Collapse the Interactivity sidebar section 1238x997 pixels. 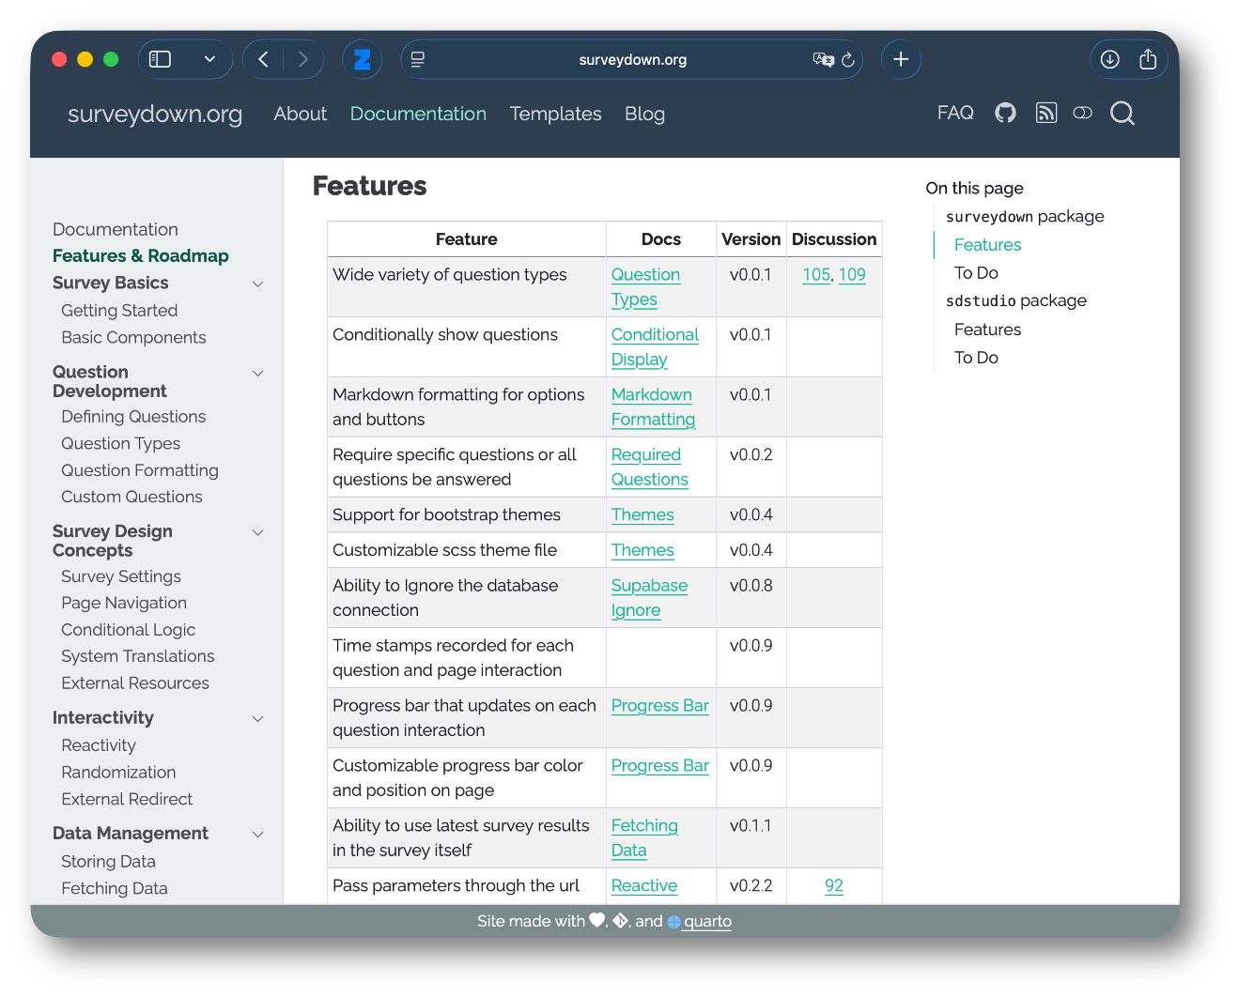pyautogui.click(x=257, y=719)
